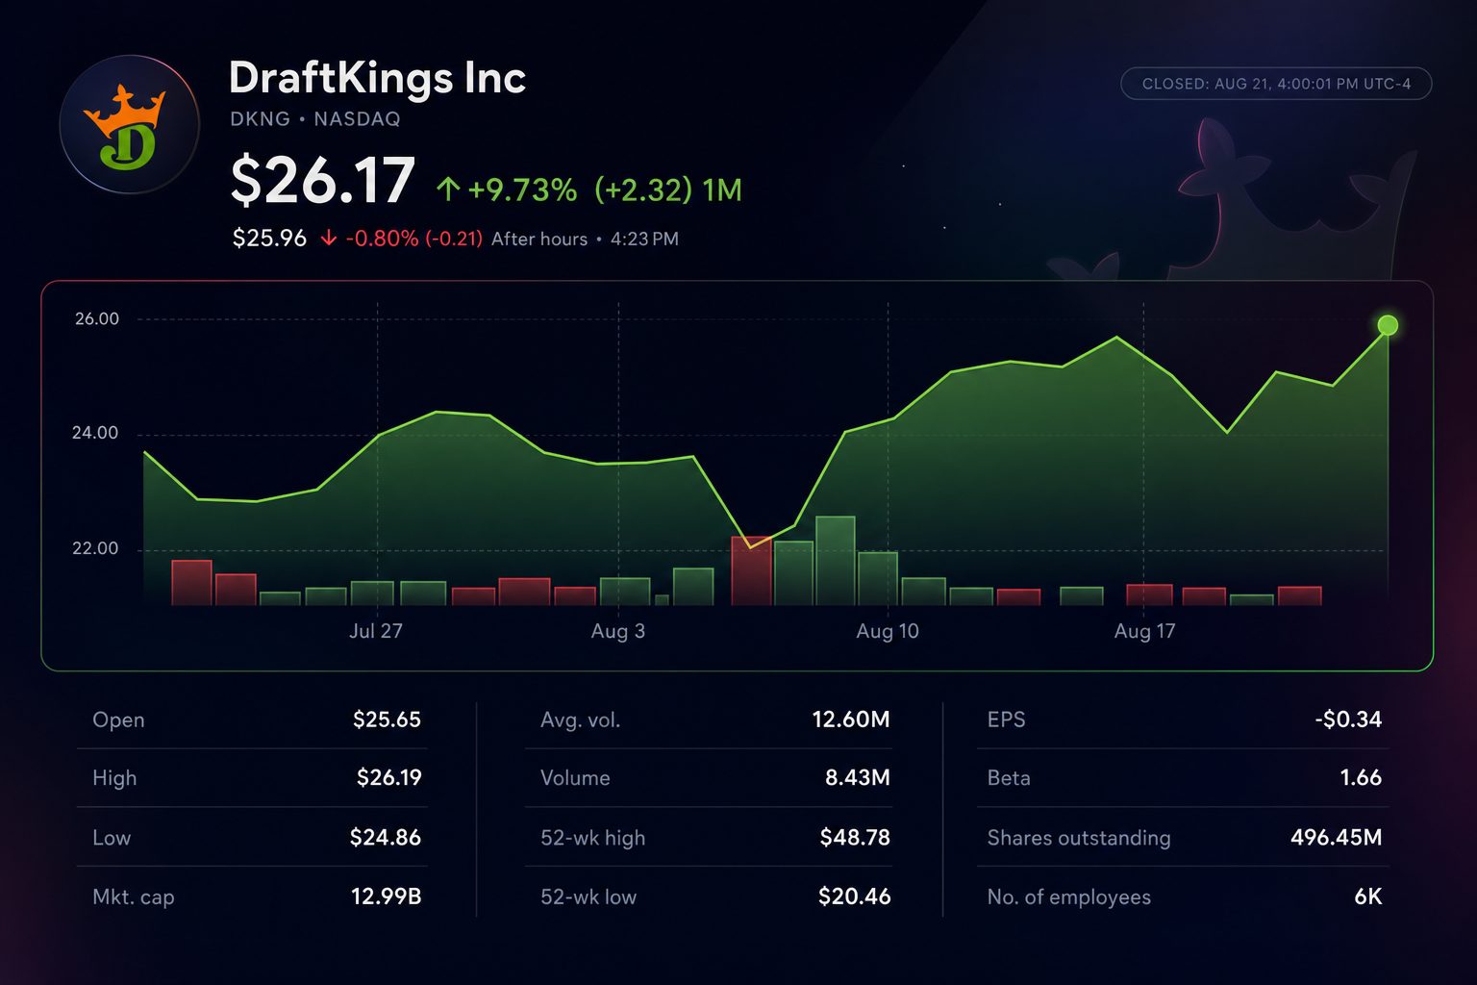Select the $24.86 low value
The image size is (1477, 985).
click(x=386, y=838)
